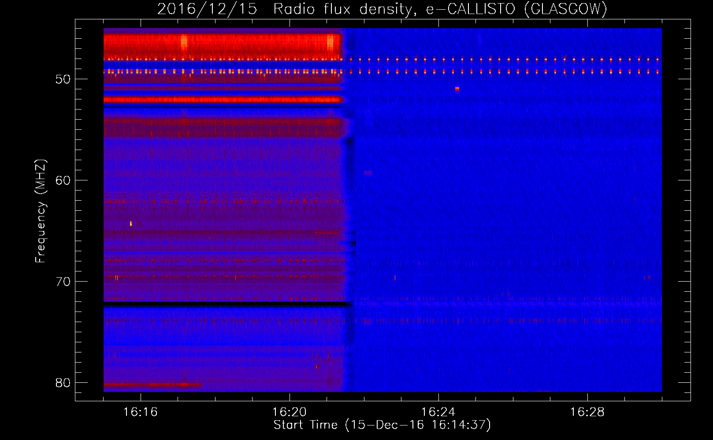Click the 16:24 time tick label
Image resolution: width=713 pixels, height=440 pixels.
point(438,412)
